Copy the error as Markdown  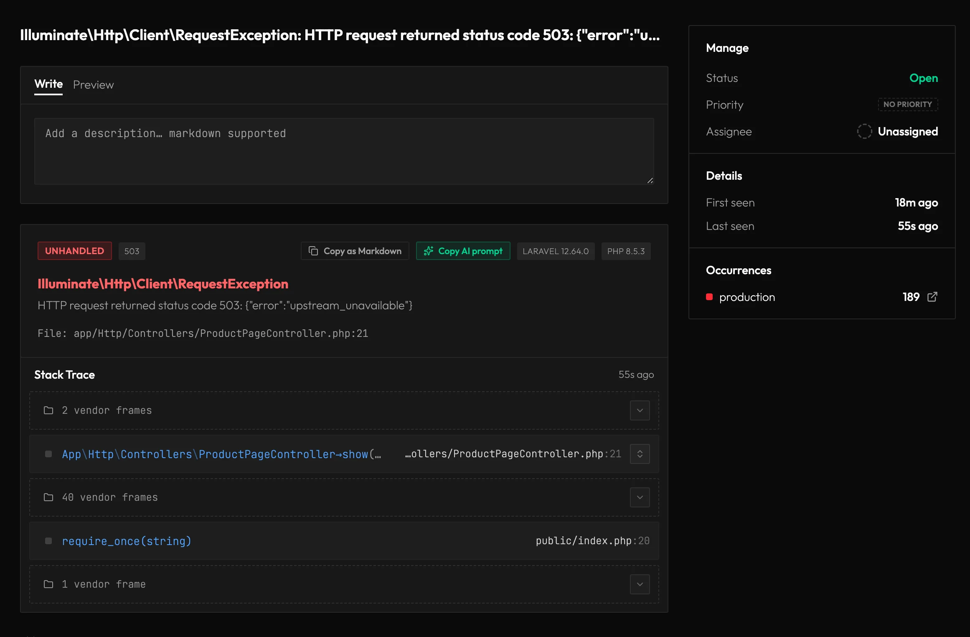(x=355, y=251)
